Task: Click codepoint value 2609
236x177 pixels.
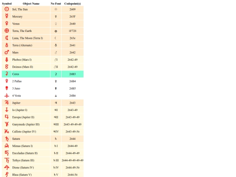Action: click(73, 9)
